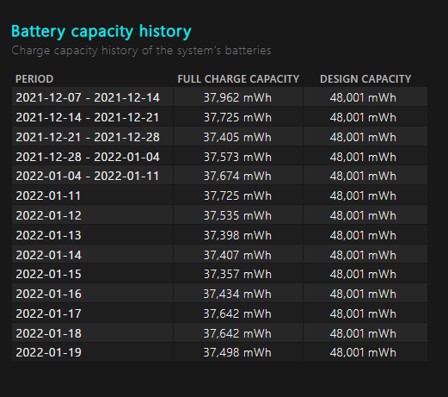Click design capacity '48,001 mWh' in 2022-01-18 row
Viewport: 448px width, 397px height.
363,333
